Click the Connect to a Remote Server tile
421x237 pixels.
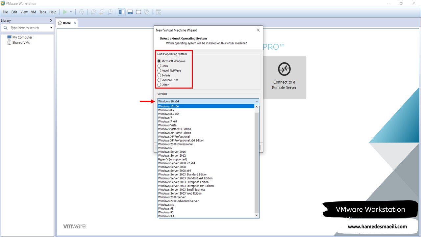click(285, 77)
